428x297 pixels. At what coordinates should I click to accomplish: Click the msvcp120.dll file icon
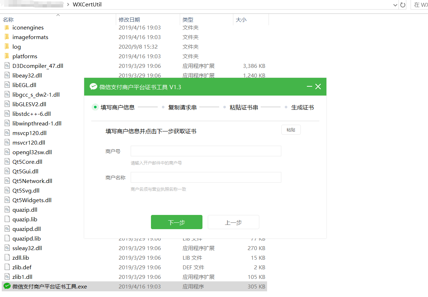tap(7, 133)
